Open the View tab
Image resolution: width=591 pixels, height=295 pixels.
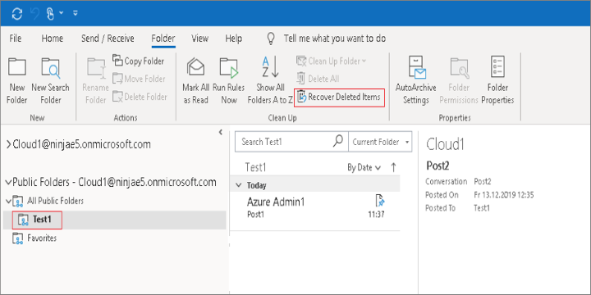tap(199, 39)
